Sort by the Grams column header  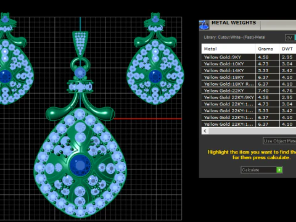click(x=267, y=49)
